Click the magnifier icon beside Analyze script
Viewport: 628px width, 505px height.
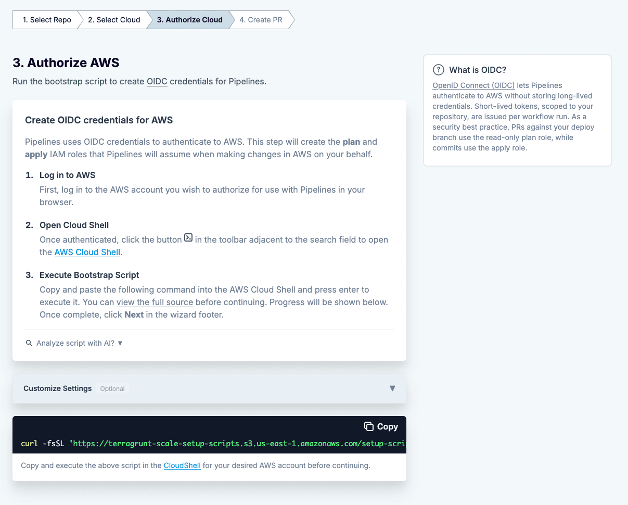(x=29, y=343)
